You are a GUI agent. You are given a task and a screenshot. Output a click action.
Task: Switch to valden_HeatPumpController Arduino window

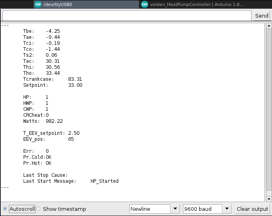click(192, 4)
